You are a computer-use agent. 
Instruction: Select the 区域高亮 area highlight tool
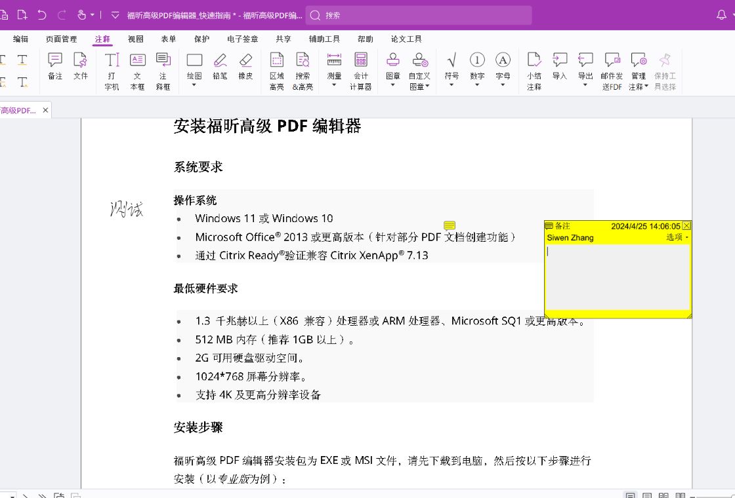pos(276,71)
